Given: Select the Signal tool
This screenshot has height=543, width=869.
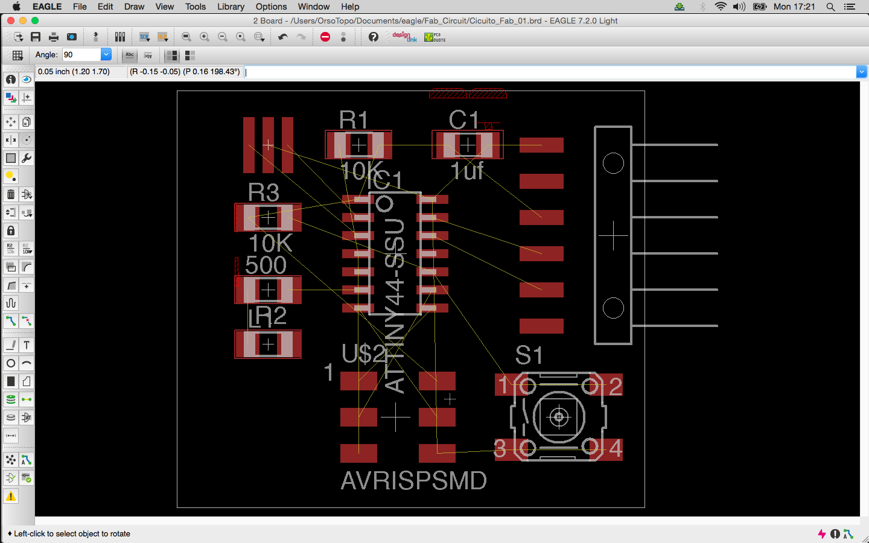Looking at the screenshot, I should (27, 399).
